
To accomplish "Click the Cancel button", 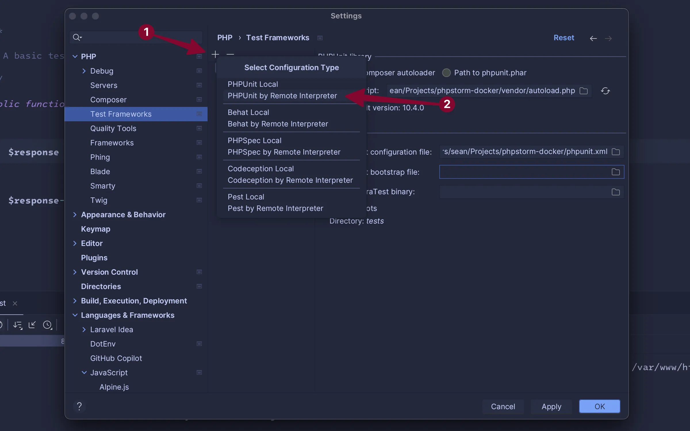I will coord(503,406).
